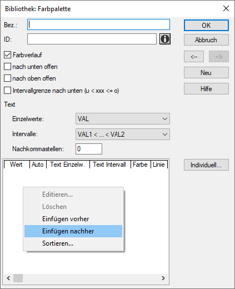Toggle Intervallgrenze nach unten checkbox

click(7, 91)
